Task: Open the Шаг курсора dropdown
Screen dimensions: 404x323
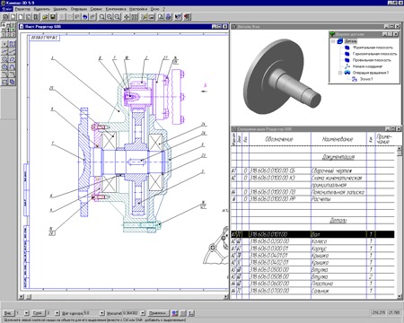Action: point(101,313)
